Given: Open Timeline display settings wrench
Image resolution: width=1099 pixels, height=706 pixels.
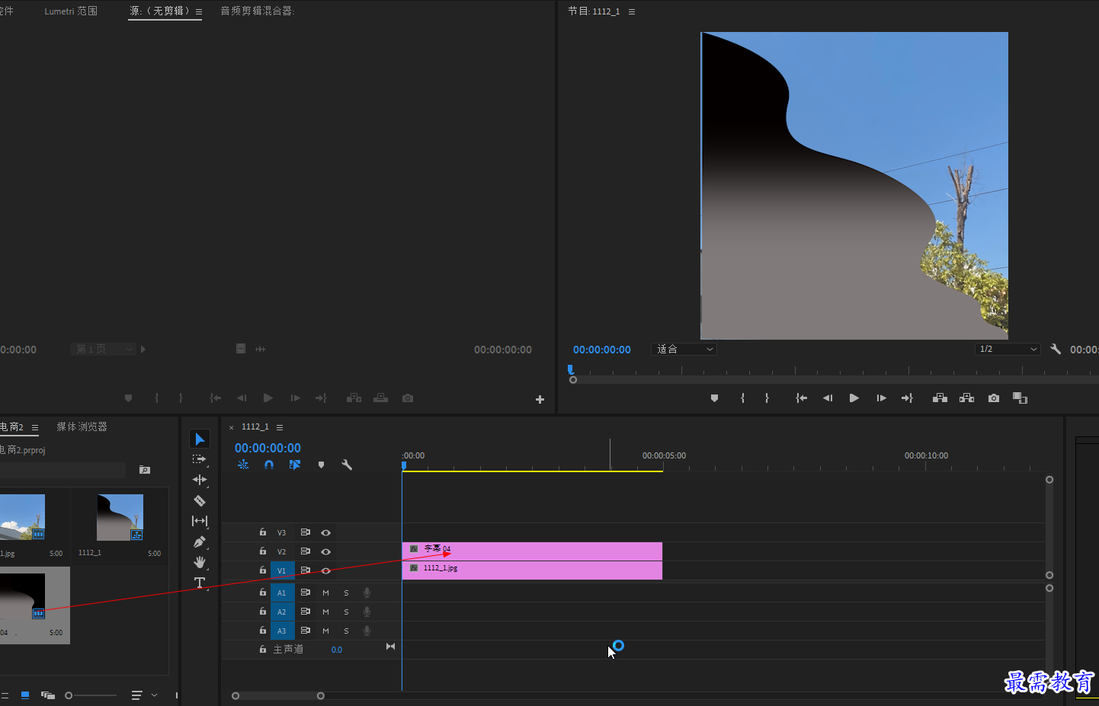Looking at the screenshot, I should [347, 465].
